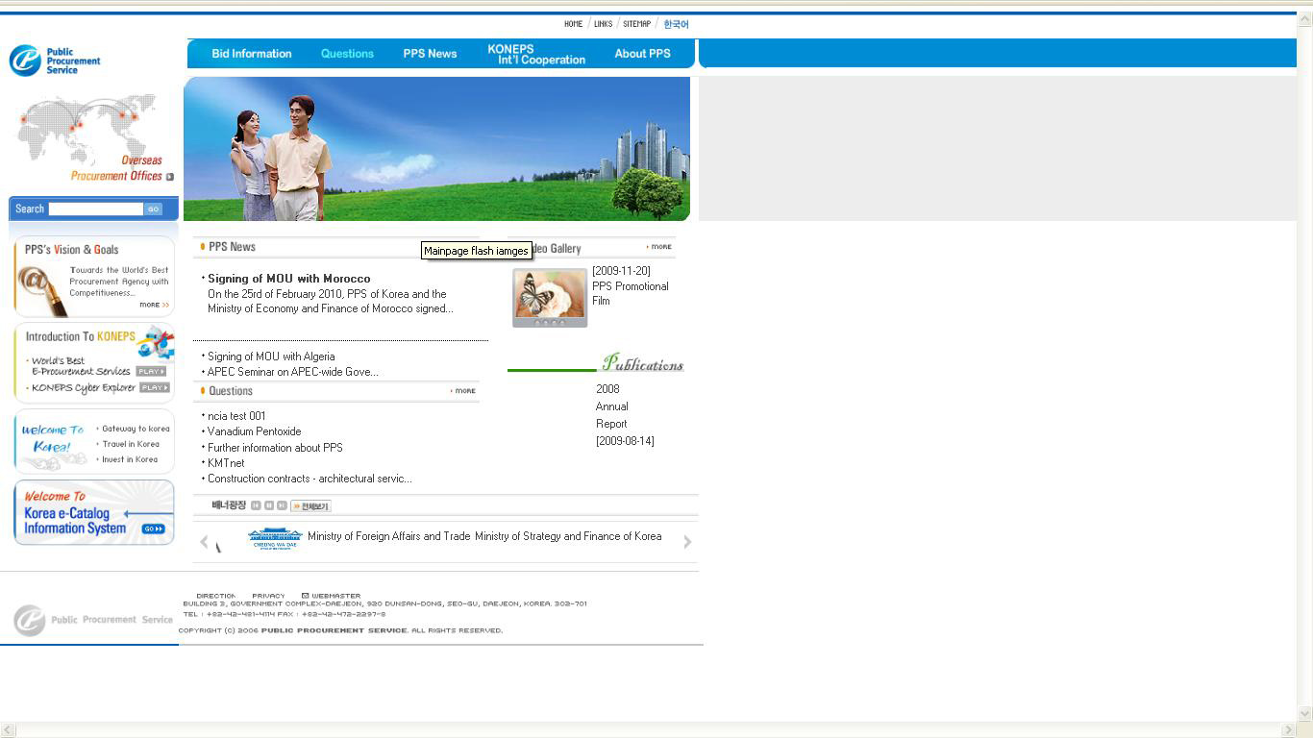Open Further information about PPS question
This screenshot has width=1313, height=738.
pyautogui.click(x=275, y=448)
